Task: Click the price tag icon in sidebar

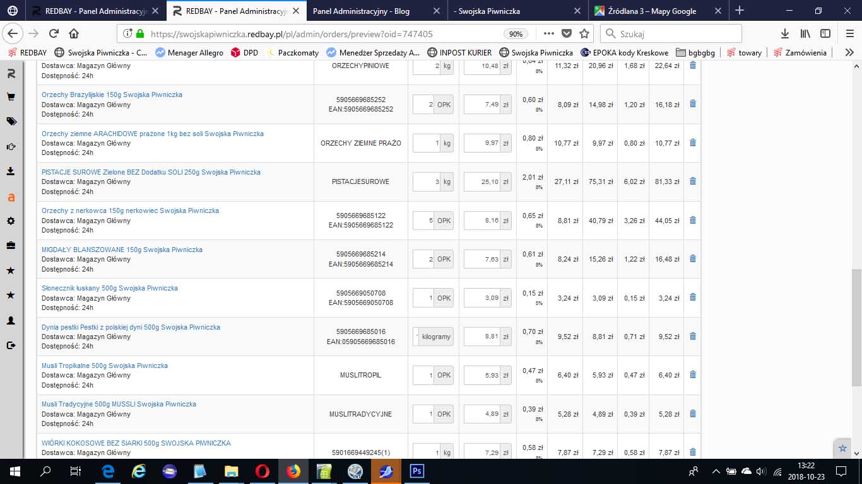Action: [11, 122]
